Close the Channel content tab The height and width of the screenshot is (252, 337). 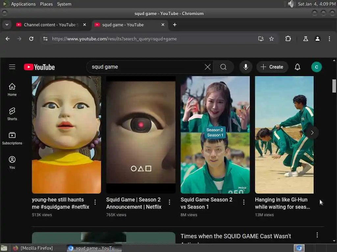85,25
